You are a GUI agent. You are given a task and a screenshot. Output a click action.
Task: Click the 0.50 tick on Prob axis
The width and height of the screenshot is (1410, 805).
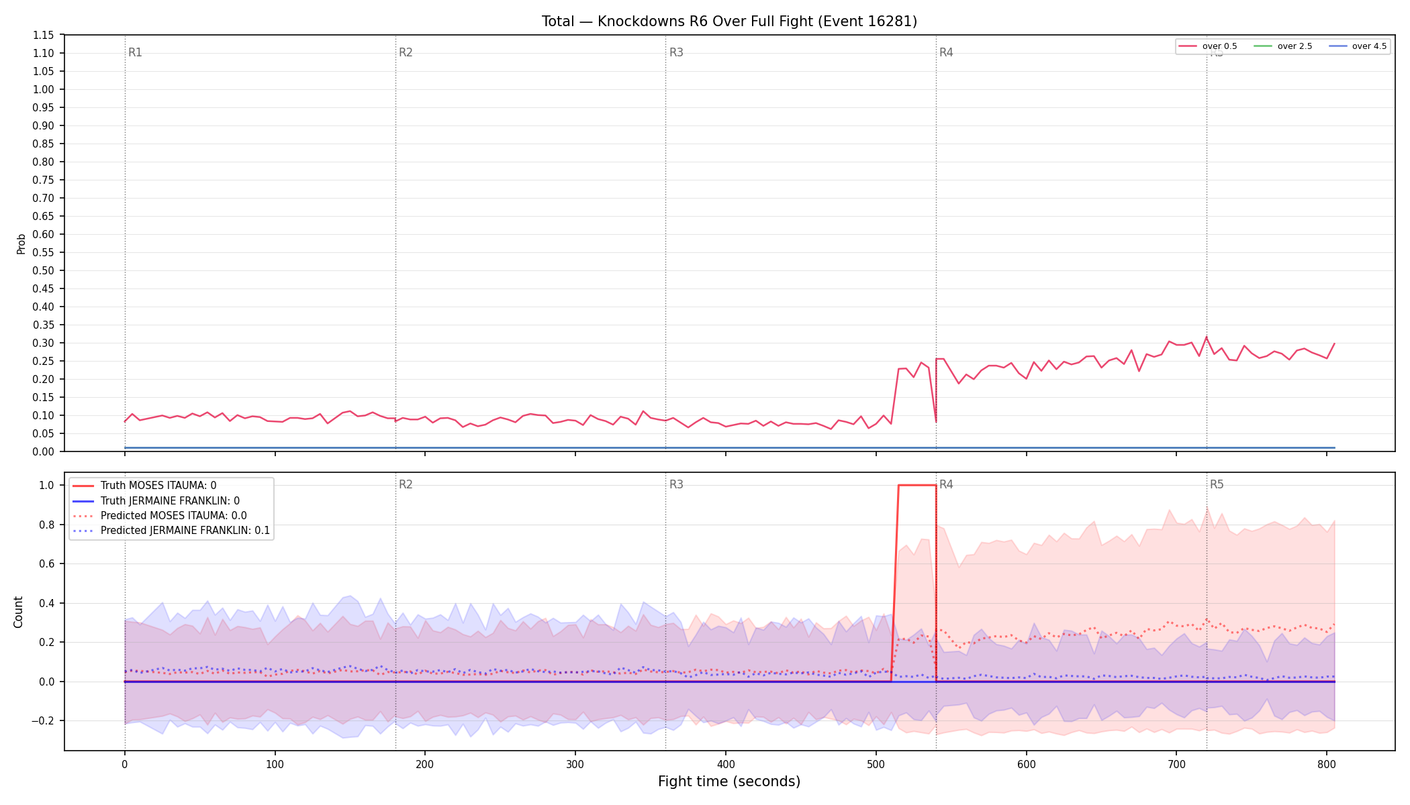click(44, 270)
